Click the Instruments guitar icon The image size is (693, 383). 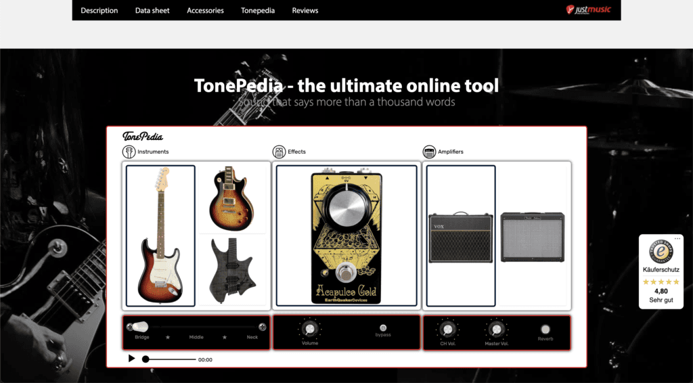[129, 152]
